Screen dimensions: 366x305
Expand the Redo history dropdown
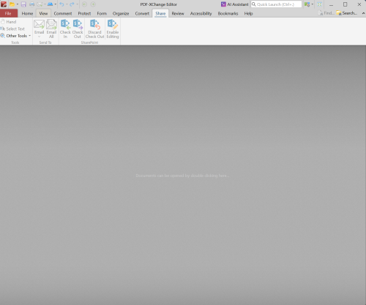pos(77,4)
